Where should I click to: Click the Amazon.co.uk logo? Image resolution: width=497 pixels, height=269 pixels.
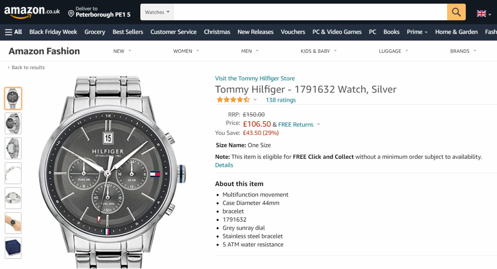[x=32, y=12]
